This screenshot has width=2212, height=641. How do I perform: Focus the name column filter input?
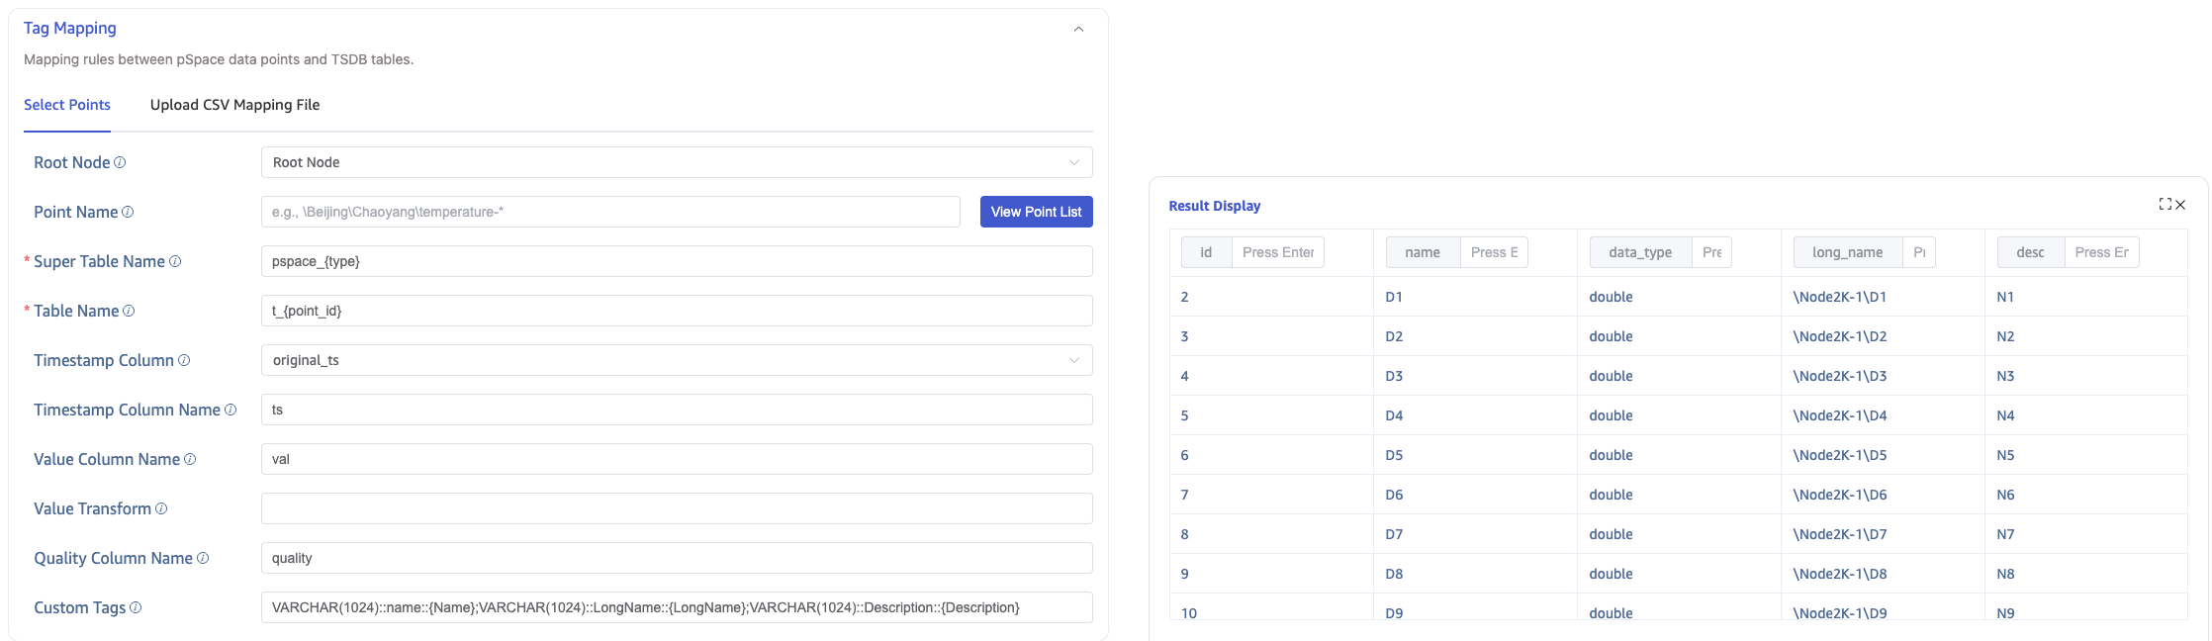pyautogui.click(x=1494, y=252)
